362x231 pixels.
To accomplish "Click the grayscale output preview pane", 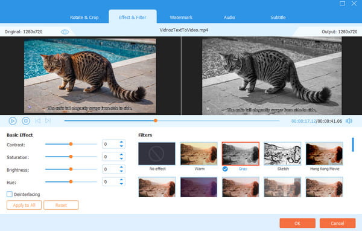I will pos(271,76).
